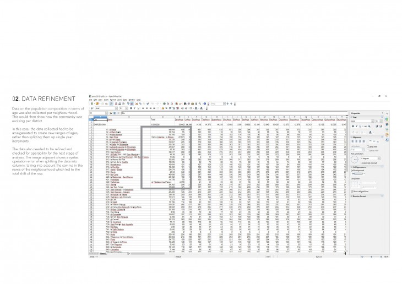The height and width of the screenshot is (284, 402).
Task: Toggle the Vertically stacked checkbox
Action: 362,163
